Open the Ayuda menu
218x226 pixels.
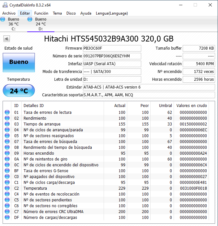point(86,13)
